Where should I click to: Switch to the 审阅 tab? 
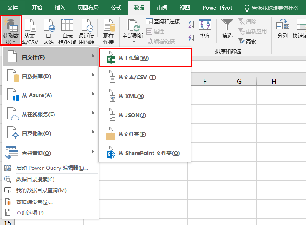pos(162,8)
